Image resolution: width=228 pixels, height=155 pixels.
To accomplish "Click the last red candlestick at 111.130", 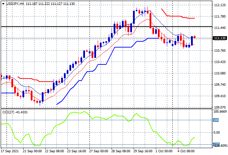I will click(x=195, y=37).
